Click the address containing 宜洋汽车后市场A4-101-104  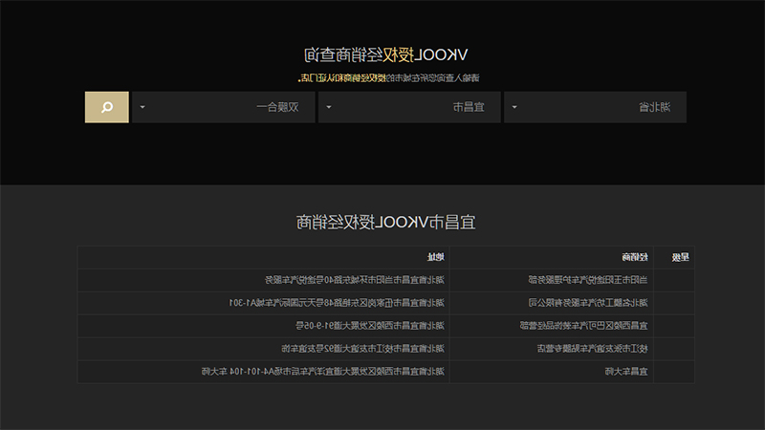pos(323,372)
